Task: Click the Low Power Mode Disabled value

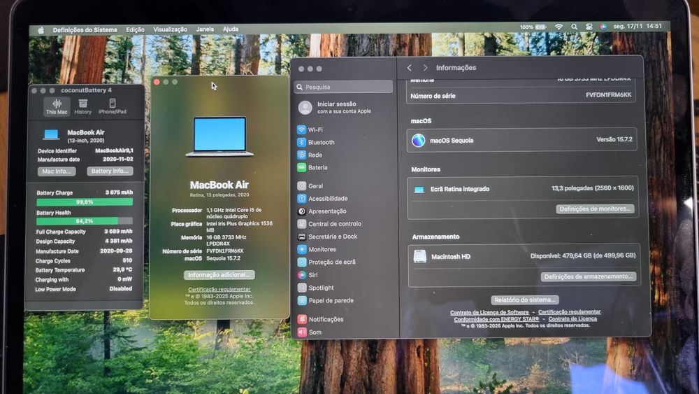Action: (x=121, y=289)
